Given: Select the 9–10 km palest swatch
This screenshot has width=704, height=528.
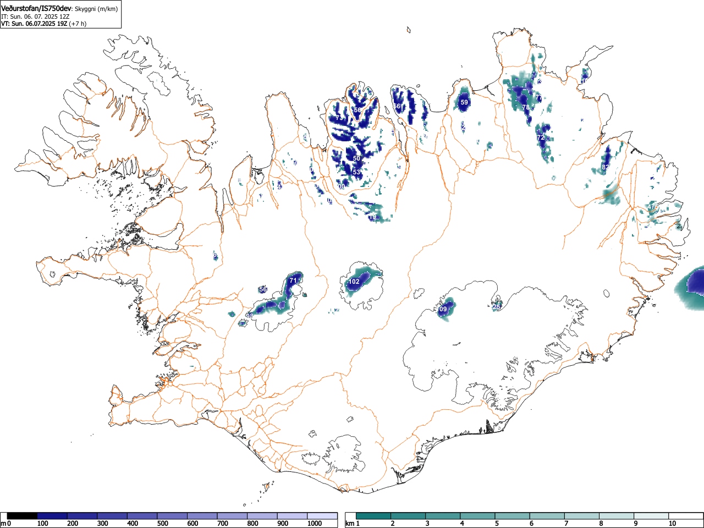Looking at the screenshot, I should tap(651, 516).
